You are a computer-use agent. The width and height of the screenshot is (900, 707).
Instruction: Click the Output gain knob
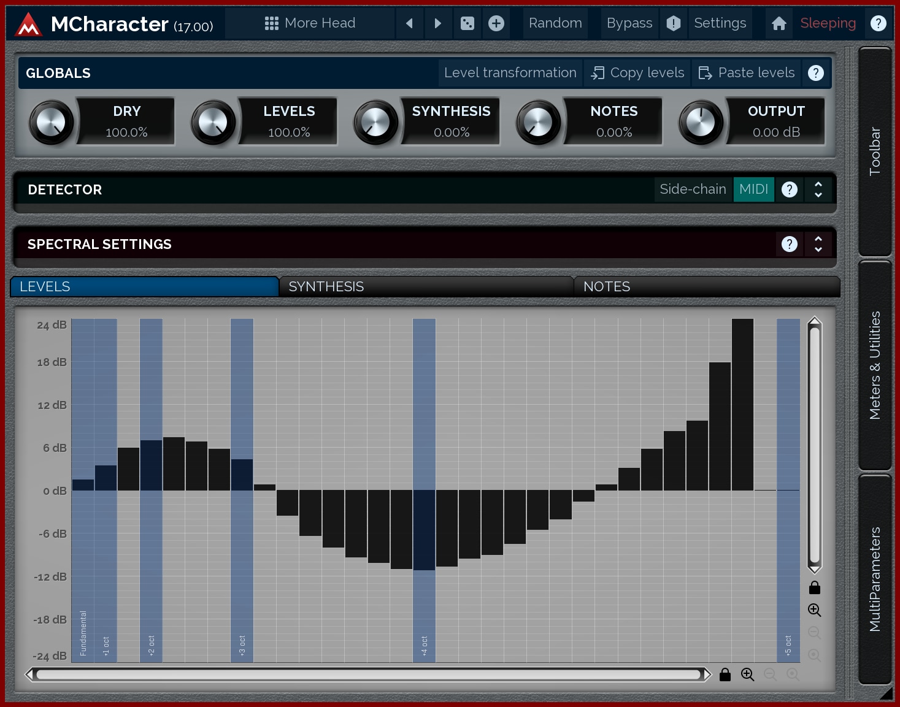701,123
